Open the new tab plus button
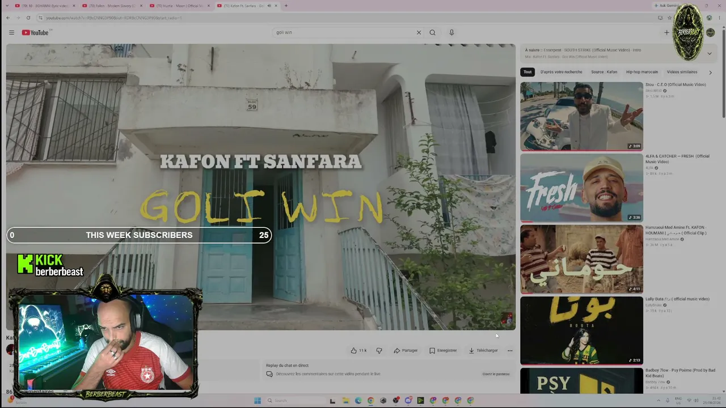 pyautogui.click(x=286, y=6)
